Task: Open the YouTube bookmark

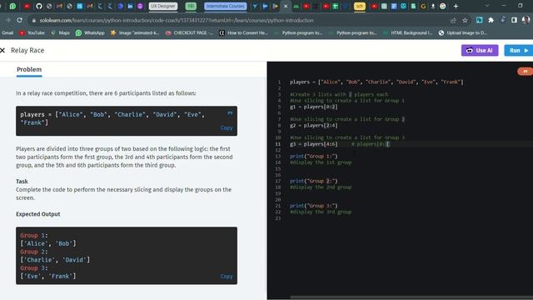Action: 32,33
